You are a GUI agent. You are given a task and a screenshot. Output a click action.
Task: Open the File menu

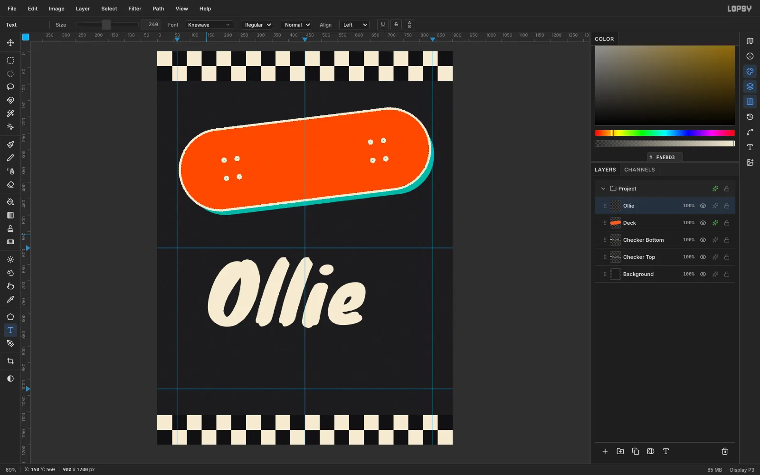[x=12, y=9]
